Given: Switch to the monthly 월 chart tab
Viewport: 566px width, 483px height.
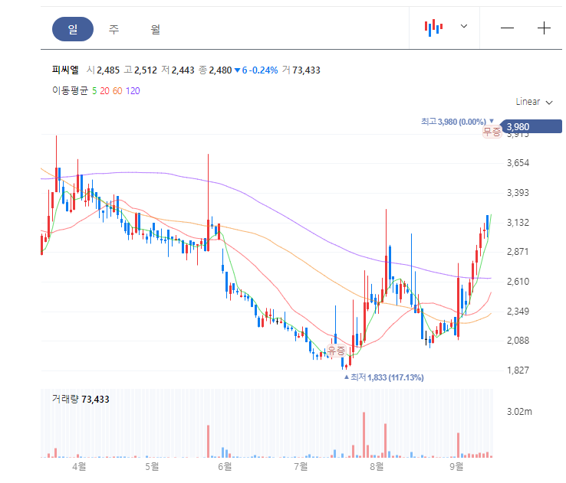Looking at the screenshot, I should pyautogui.click(x=156, y=29).
